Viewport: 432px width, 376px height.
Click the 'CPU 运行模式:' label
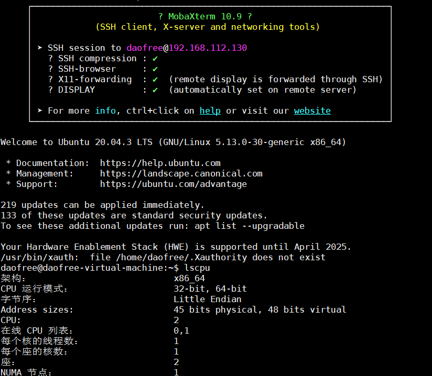click(x=34, y=289)
